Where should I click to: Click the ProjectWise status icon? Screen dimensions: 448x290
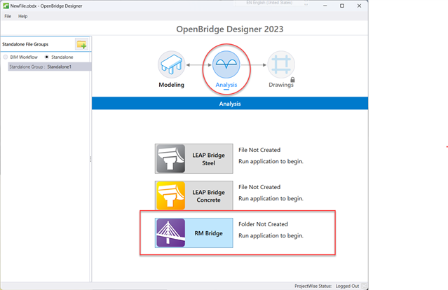[x=364, y=286]
